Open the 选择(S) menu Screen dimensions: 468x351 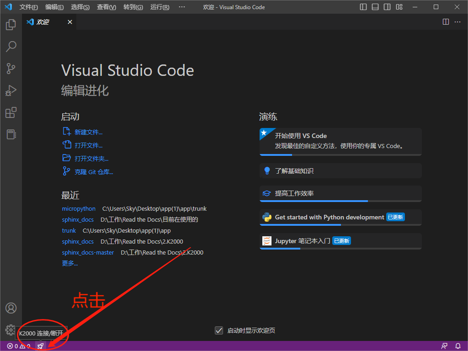click(80, 7)
